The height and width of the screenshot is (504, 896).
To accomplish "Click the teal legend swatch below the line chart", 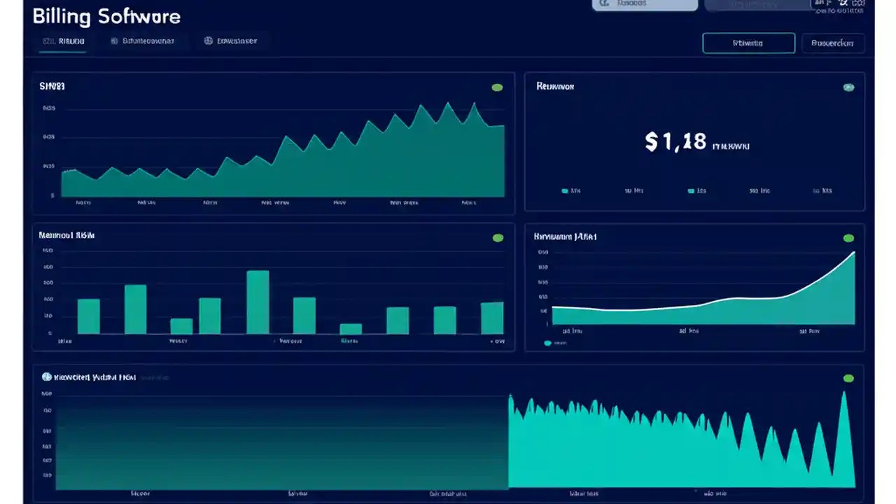I will pos(549,344).
